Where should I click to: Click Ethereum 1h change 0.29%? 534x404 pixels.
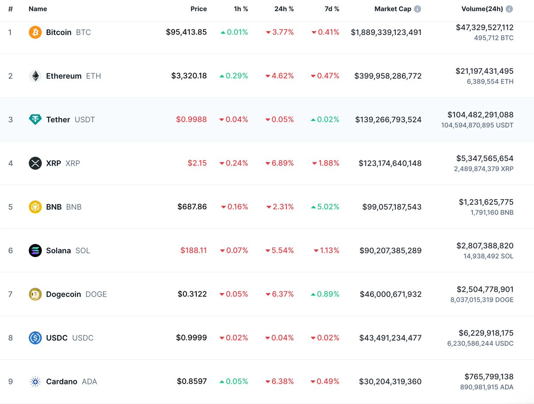(x=234, y=76)
